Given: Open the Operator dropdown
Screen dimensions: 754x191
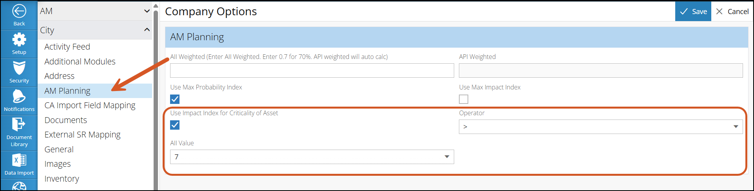Looking at the screenshot, I should click(601, 127).
